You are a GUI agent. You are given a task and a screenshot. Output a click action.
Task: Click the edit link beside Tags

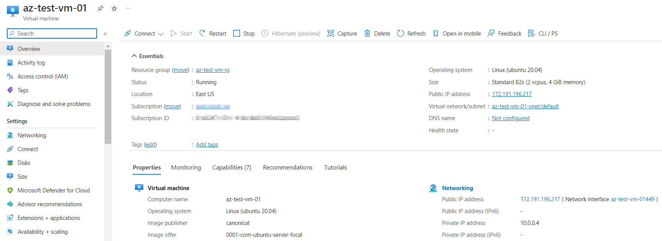(x=150, y=145)
